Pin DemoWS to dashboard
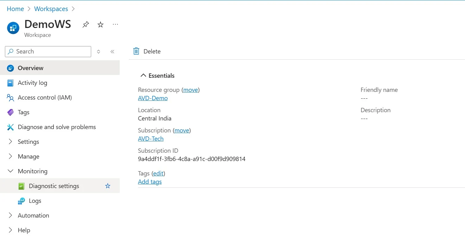This screenshot has width=465, height=236. point(86,25)
